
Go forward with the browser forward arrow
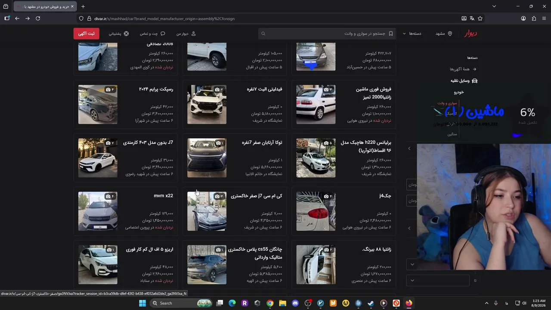pyautogui.click(x=28, y=19)
